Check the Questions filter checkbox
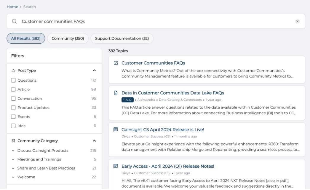The width and height of the screenshot is (310, 190). coord(13,80)
